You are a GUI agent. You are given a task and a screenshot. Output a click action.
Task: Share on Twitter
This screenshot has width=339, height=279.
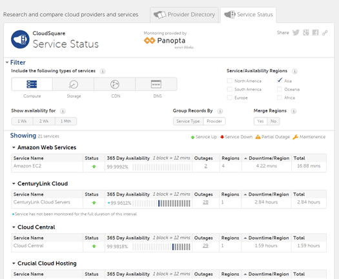click(x=296, y=33)
